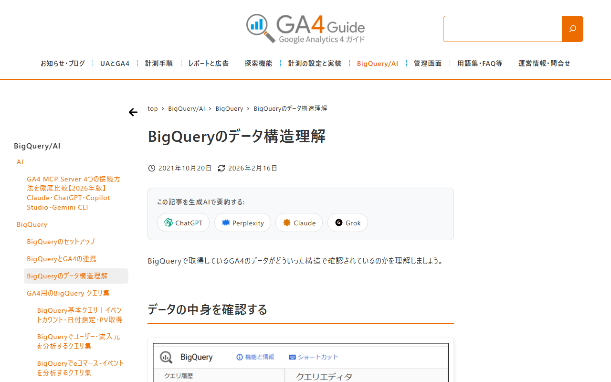This screenshot has height=382, width=611.
Task: Open AI section in sidebar
Action: [x=20, y=162]
